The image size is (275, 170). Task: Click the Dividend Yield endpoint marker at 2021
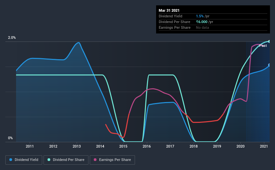269,65
